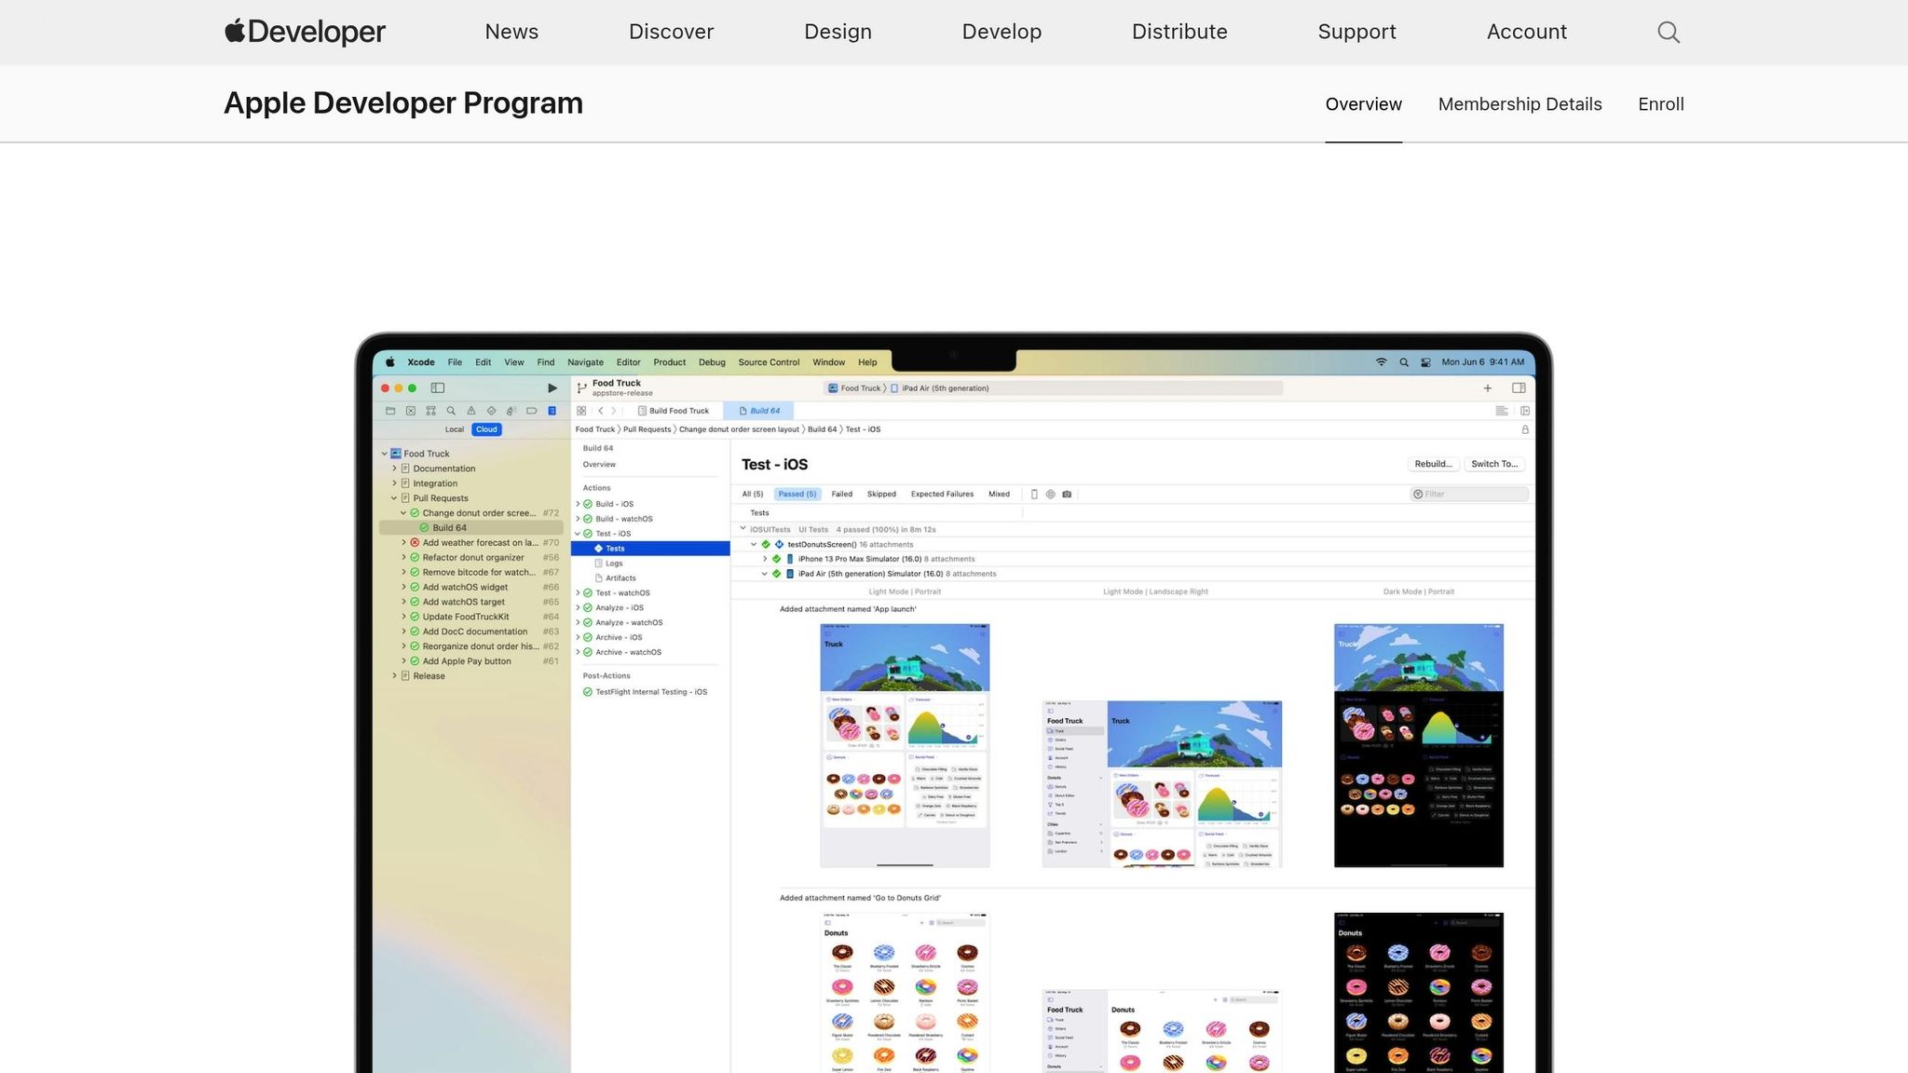Click the Rebuild button
Image resolution: width=1908 pixels, height=1073 pixels.
[x=1432, y=463]
